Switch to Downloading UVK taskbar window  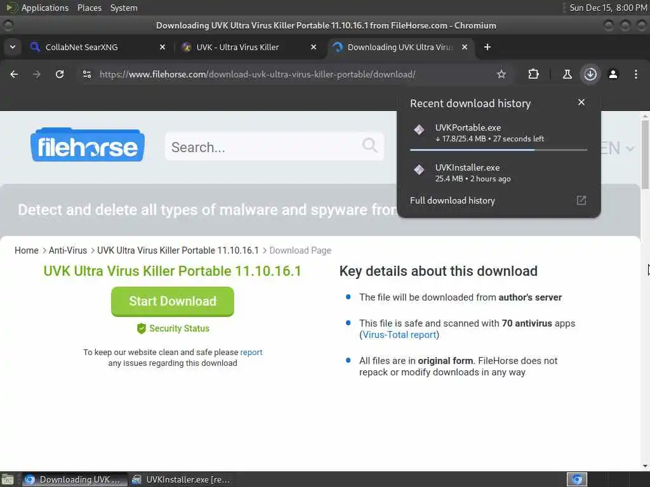[75, 479]
